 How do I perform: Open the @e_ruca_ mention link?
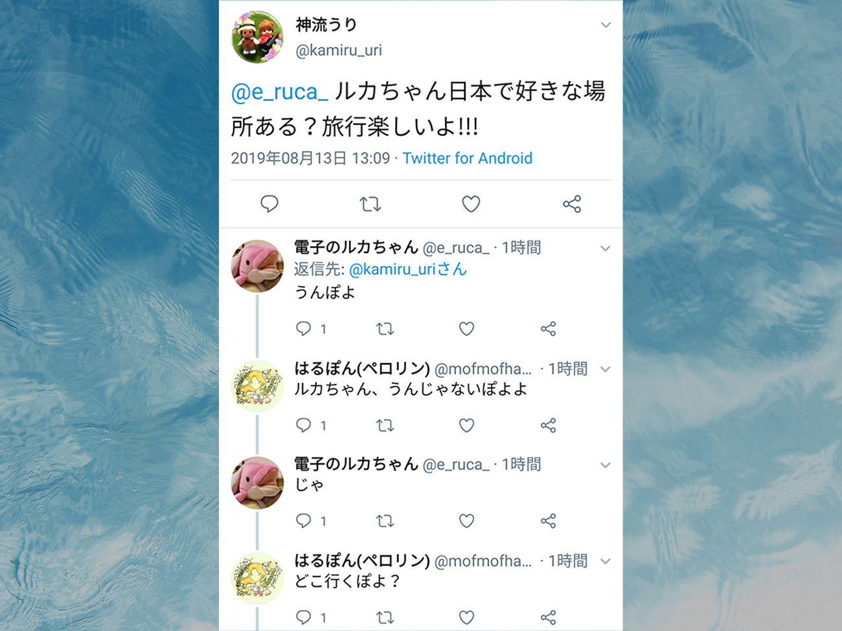(280, 92)
